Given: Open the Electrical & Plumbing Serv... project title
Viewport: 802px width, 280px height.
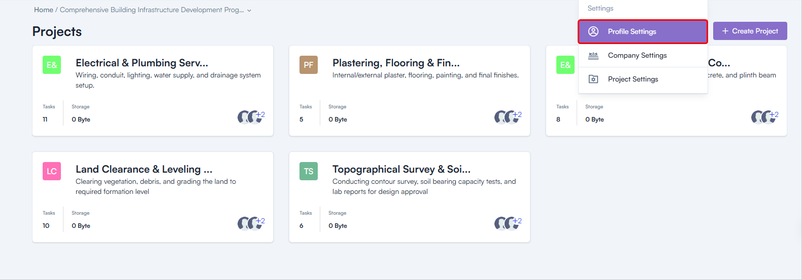Looking at the screenshot, I should coord(142,63).
